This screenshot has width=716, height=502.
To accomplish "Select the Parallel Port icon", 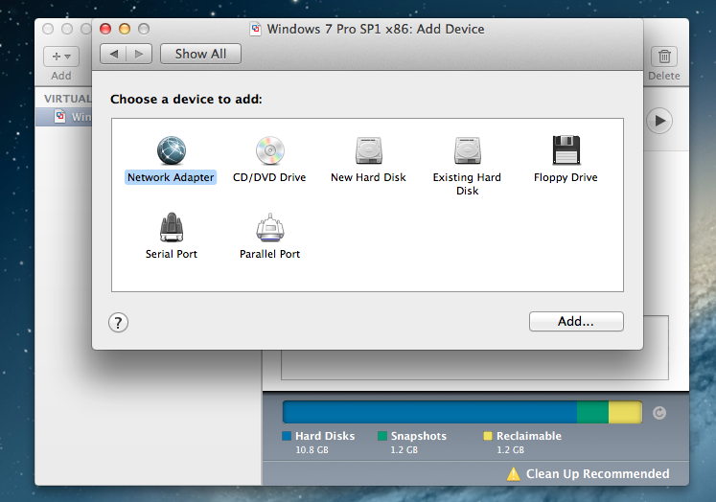I will (269, 228).
